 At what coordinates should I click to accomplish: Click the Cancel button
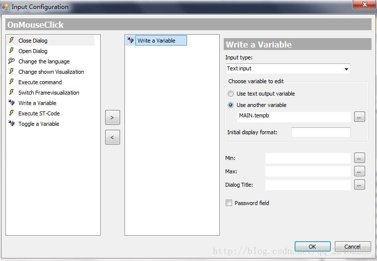coord(353,247)
